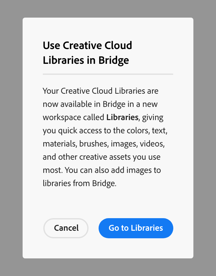Click the phrase "quick access" in the description

74,131
